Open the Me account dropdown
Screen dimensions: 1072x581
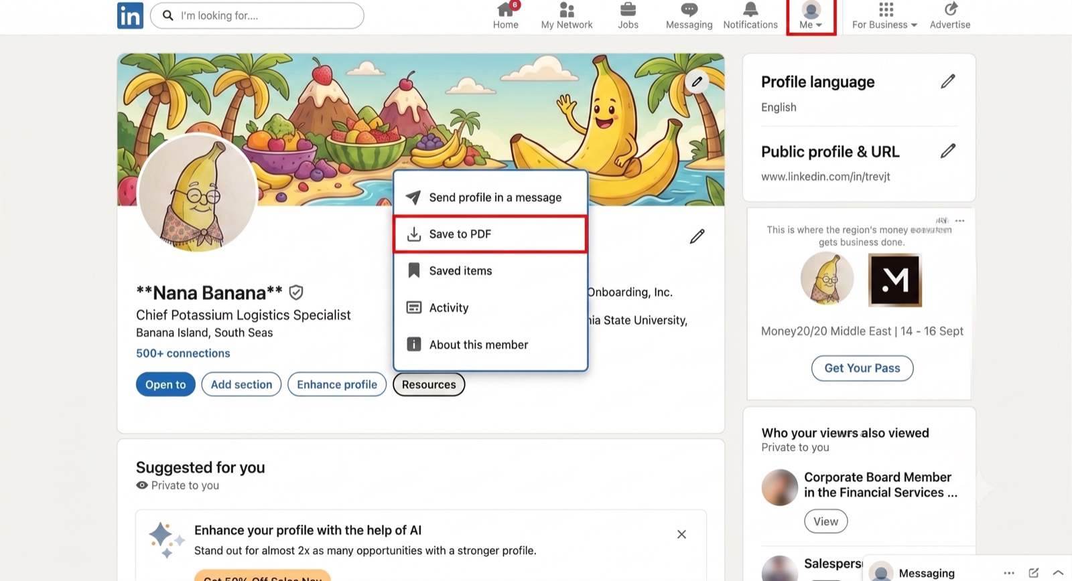point(811,17)
